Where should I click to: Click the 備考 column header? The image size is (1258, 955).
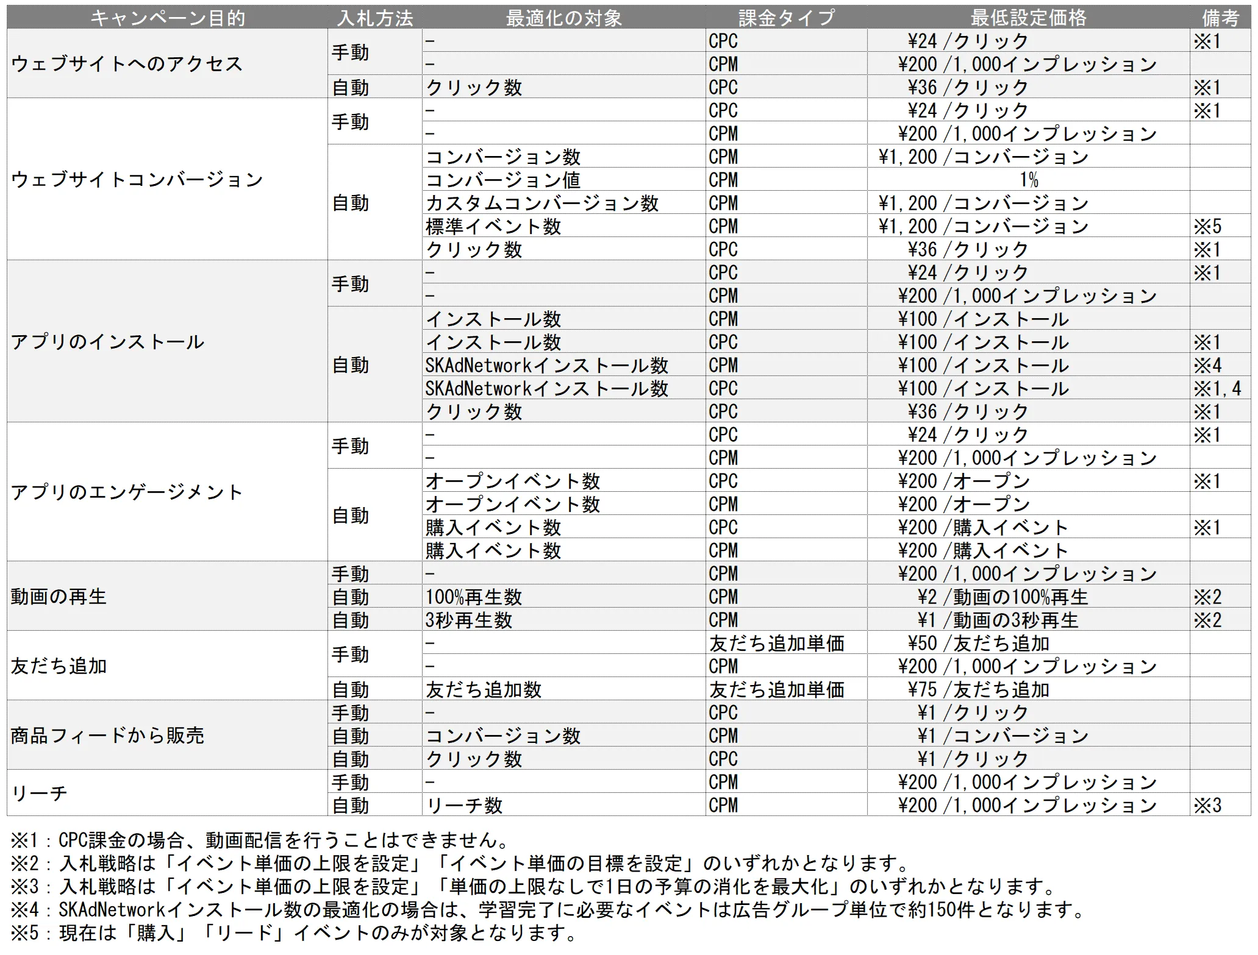click(1220, 18)
